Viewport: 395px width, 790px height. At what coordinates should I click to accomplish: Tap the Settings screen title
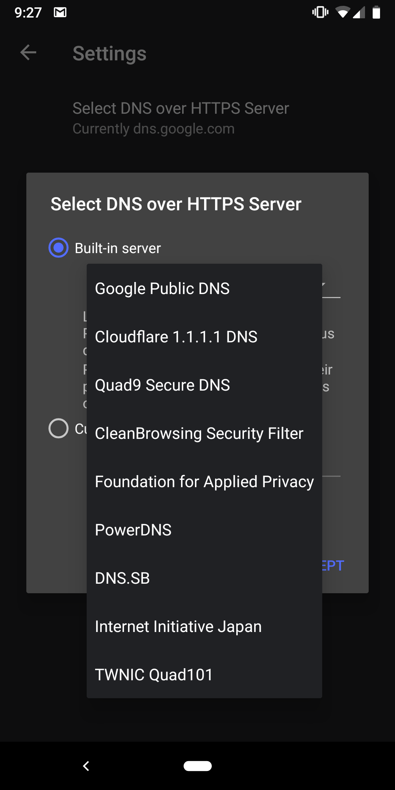click(x=109, y=53)
